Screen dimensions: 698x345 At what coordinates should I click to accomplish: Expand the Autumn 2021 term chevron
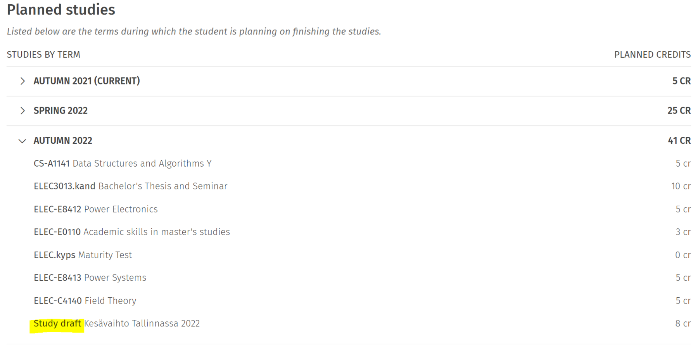(x=22, y=81)
